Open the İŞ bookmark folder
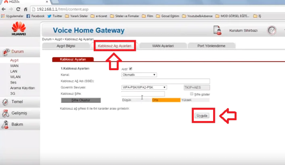This screenshot has height=165, width=285. (257, 16)
